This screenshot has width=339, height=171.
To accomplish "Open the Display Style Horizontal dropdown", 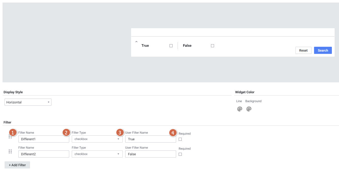I will [28, 102].
